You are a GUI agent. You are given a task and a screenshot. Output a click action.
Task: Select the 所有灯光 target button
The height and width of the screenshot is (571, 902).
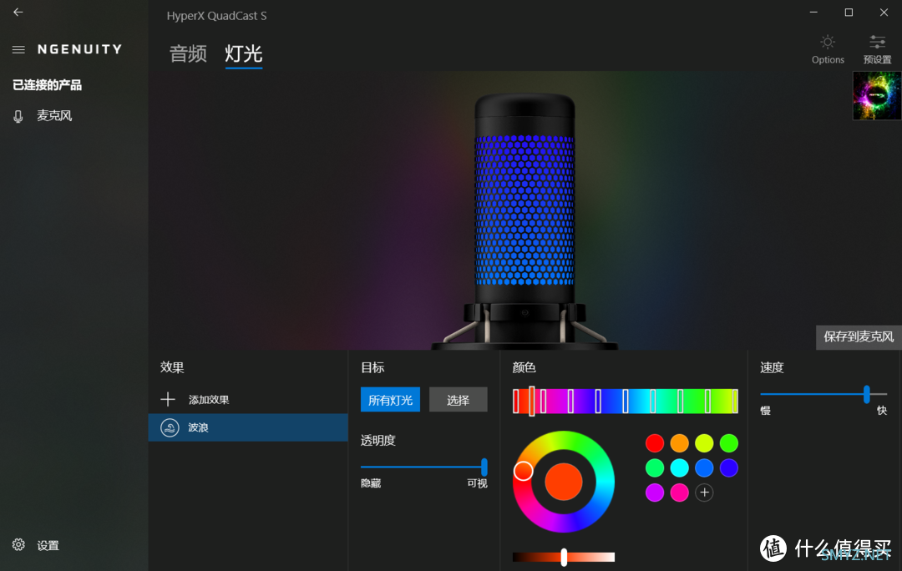point(391,400)
